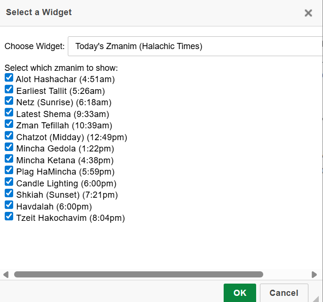Disable Shkiah (Sunset) zman
Screen dimensions: 323x302
(9, 193)
